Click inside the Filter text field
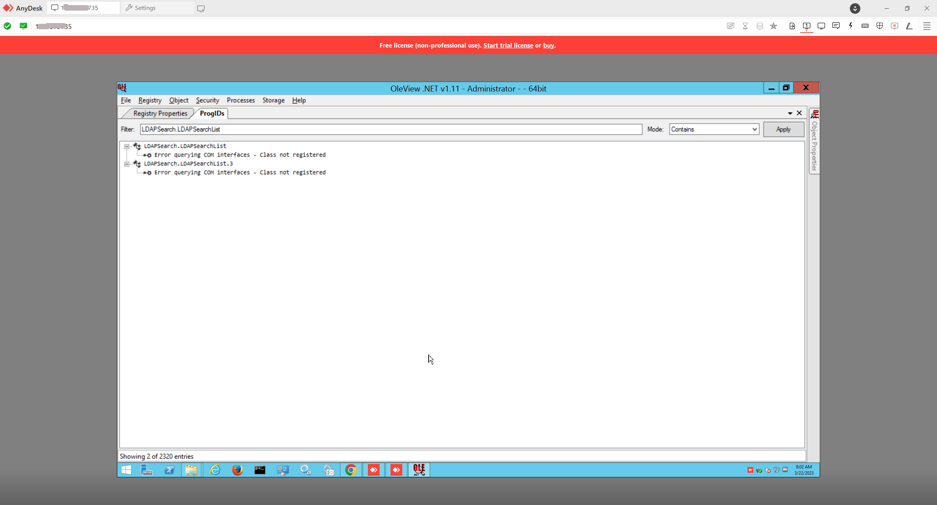This screenshot has height=505, width=937. 391,129
